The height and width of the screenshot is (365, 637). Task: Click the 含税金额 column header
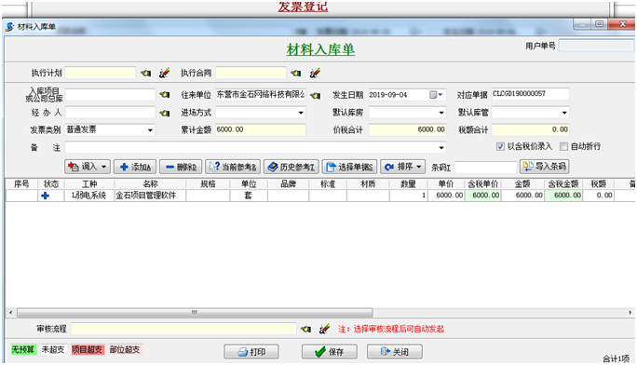(563, 184)
